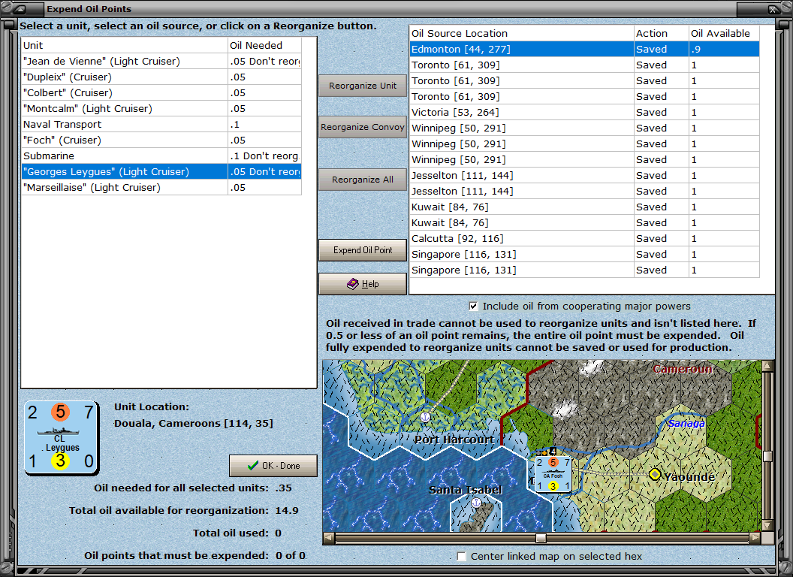Click the map's vertical scroll up arrow

click(x=767, y=366)
